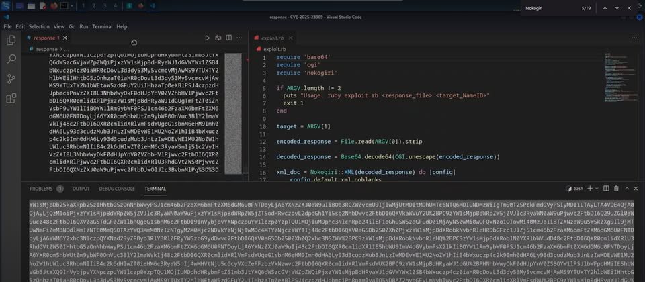Add a new terminal with plus icon
This screenshot has width=645, height=282.
pos(590,188)
